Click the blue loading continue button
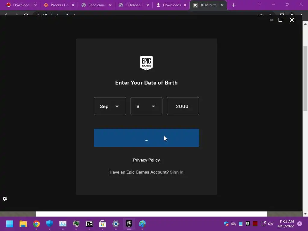The width and height of the screenshot is (308, 231). point(146,138)
